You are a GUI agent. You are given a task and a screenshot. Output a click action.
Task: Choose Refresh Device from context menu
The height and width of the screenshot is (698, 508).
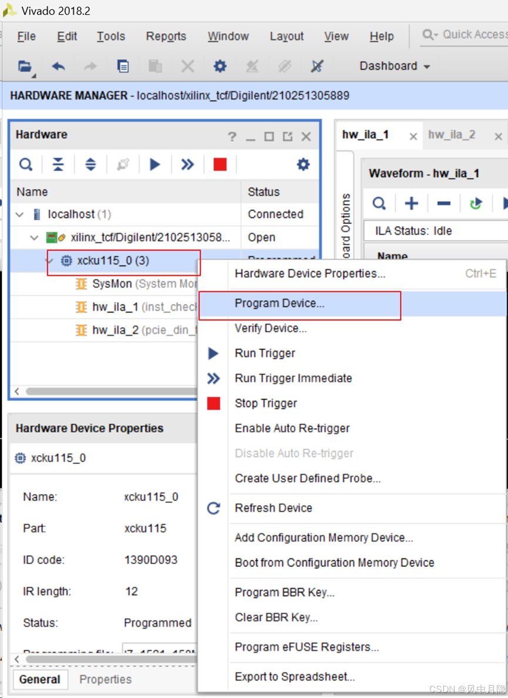(352, 508)
